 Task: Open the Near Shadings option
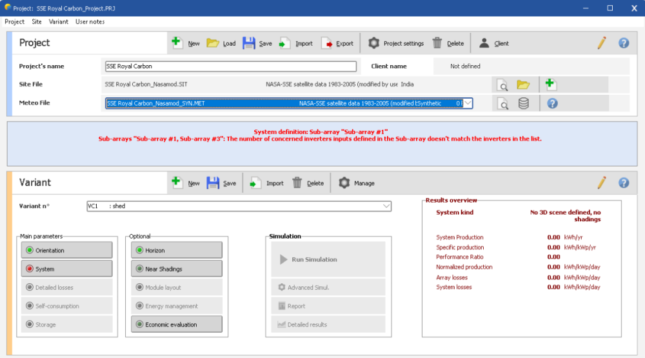point(177,269)
